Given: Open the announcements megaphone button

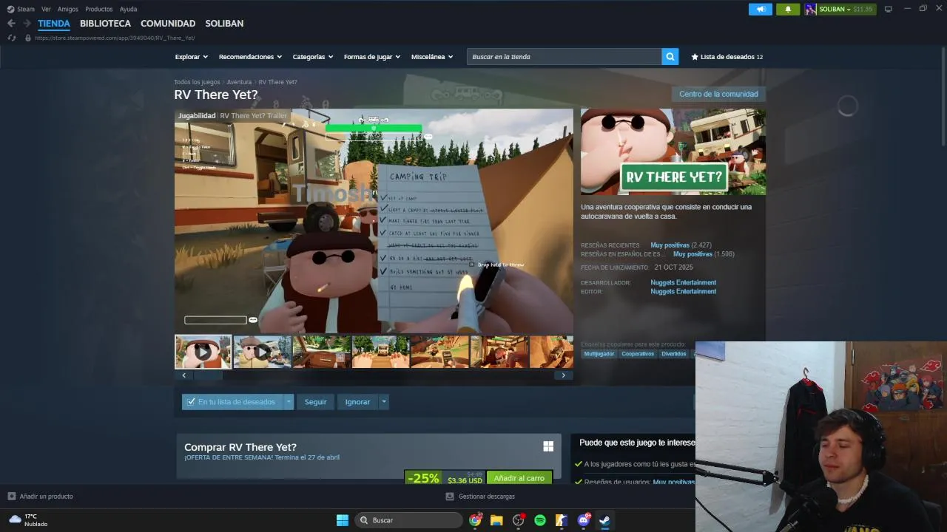Looking at the screenshot, I should (x=760, y=9).
